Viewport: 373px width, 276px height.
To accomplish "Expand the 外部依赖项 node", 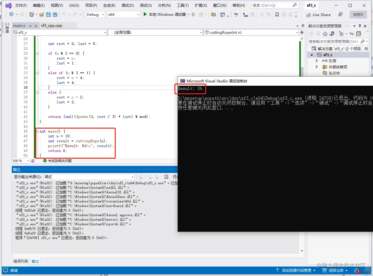I will (x=317, y=67).
